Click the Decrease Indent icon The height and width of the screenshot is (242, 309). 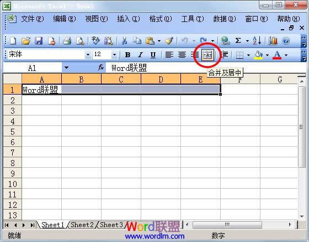click(224, 55)
